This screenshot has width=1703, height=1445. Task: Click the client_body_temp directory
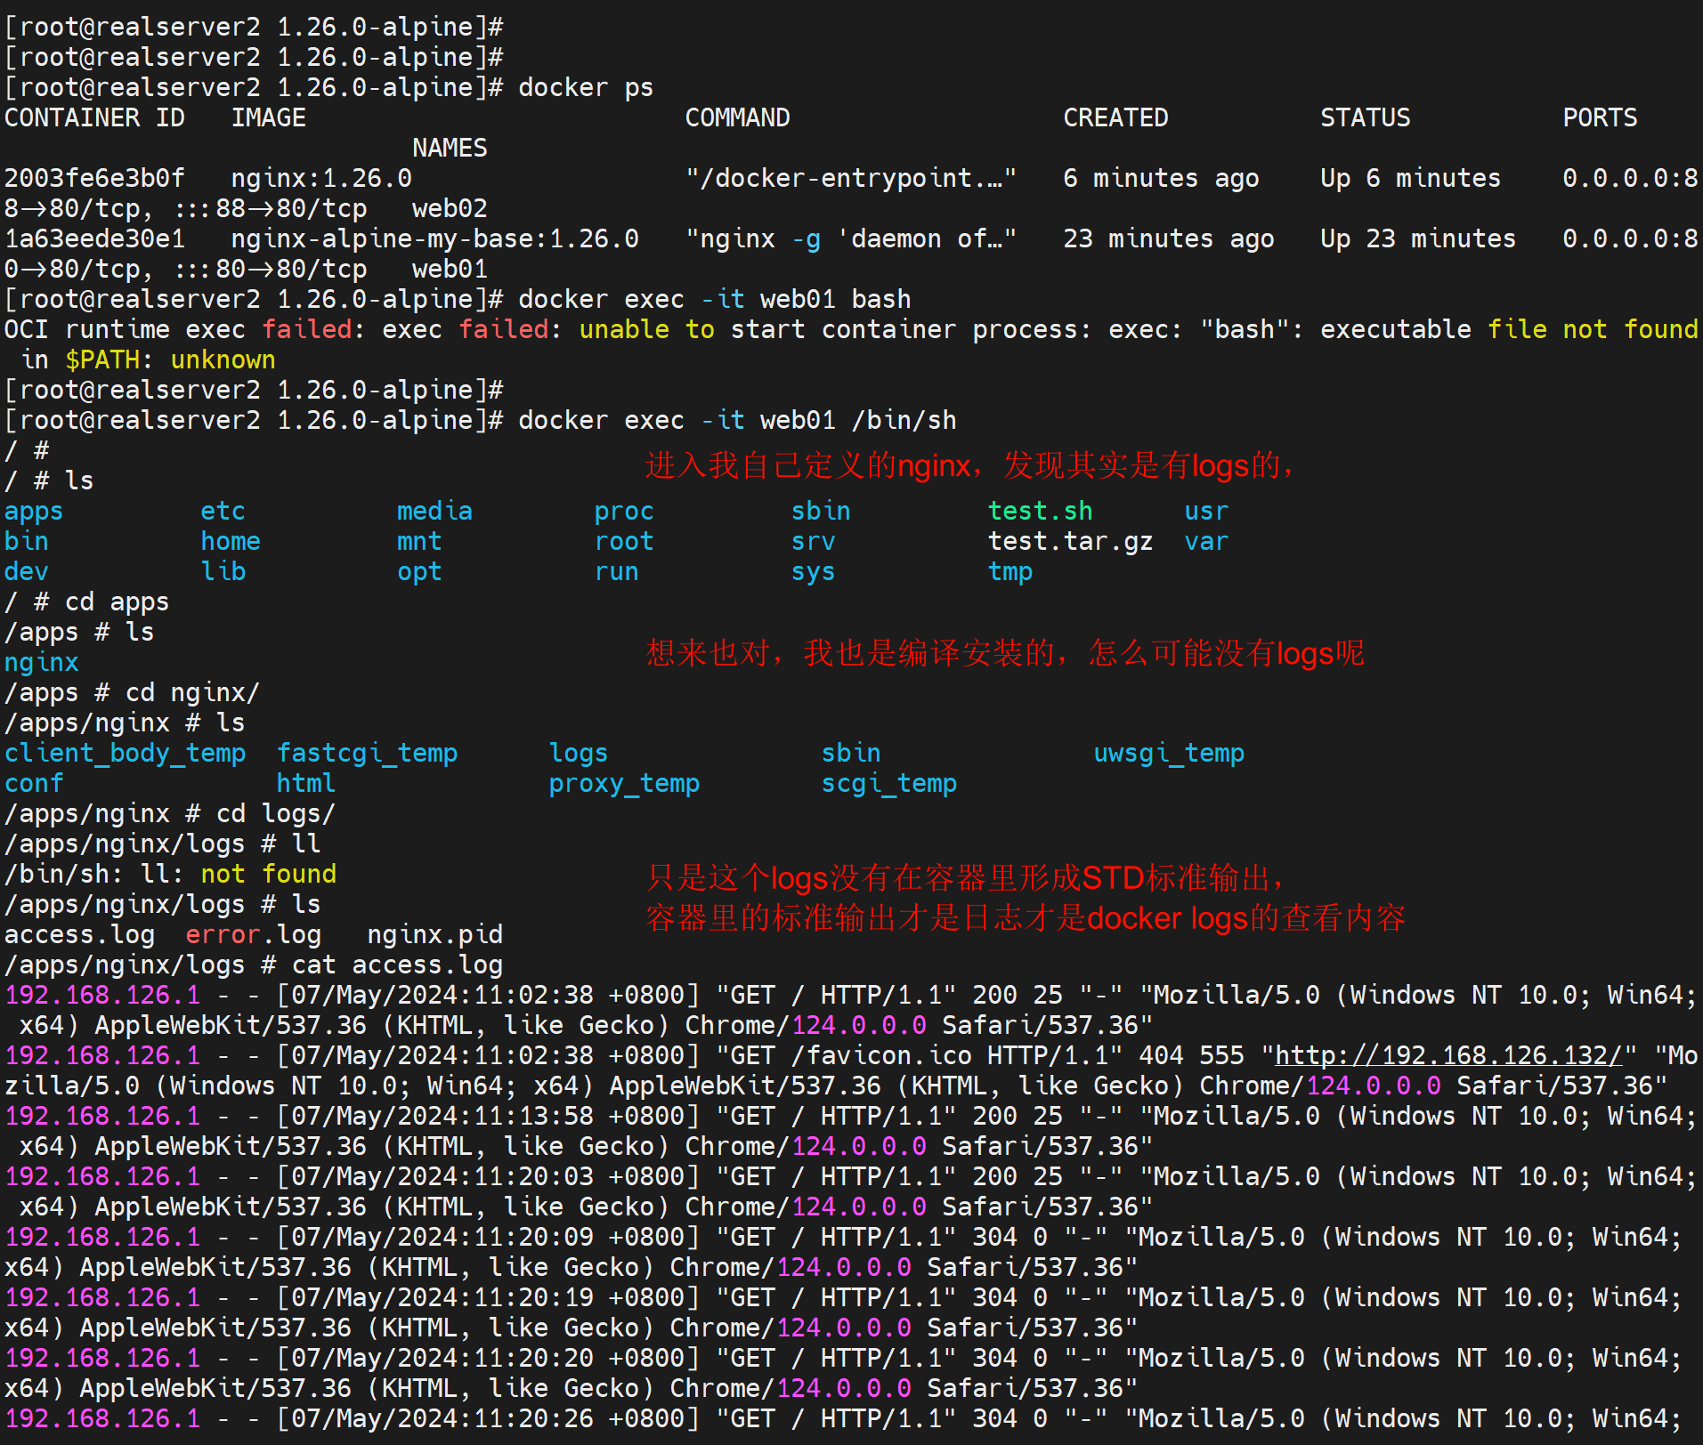point(125,753)
